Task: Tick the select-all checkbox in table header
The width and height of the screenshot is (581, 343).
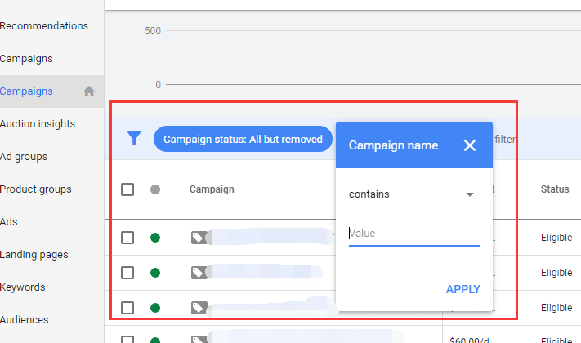Action: point(127,189)
